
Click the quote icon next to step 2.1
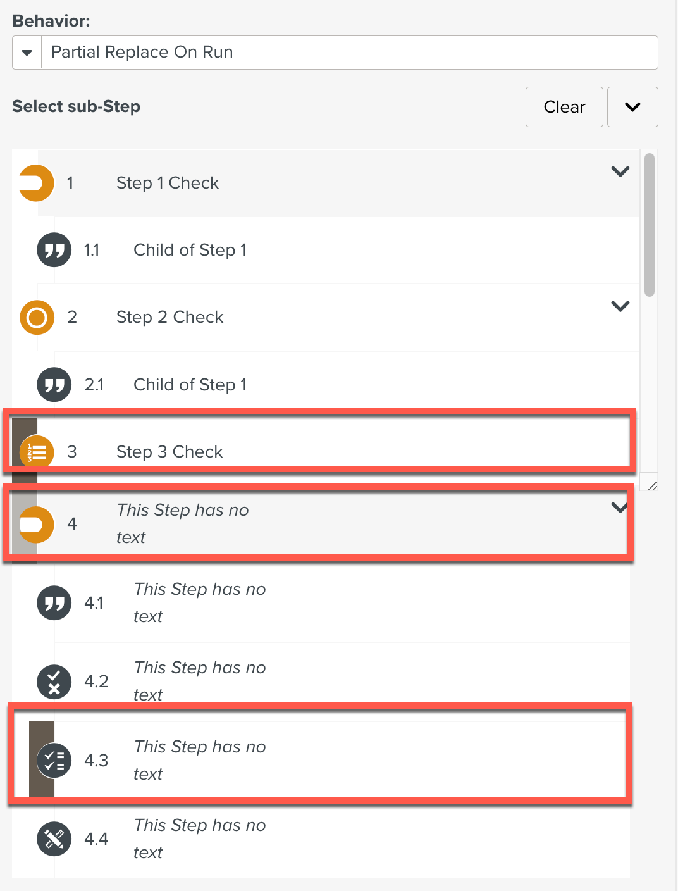[x=54, y=385]
